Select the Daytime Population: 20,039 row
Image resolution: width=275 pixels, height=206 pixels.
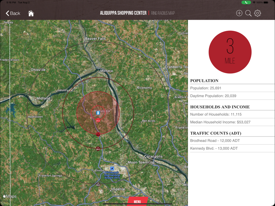(232, 96)
